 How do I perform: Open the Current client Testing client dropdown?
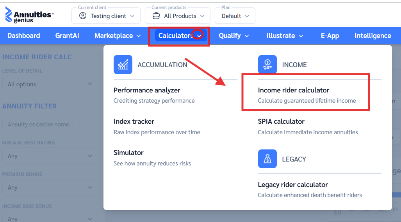coord(106,16)
